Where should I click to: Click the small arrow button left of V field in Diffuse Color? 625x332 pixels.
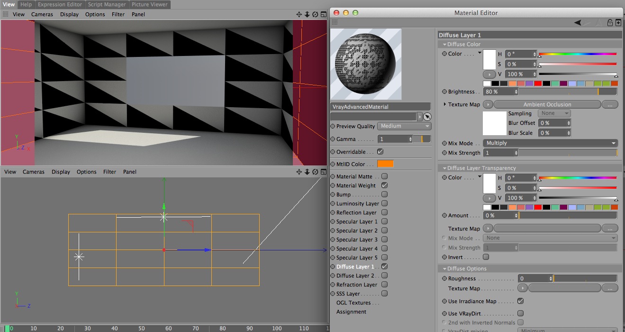tap(489, 74)
